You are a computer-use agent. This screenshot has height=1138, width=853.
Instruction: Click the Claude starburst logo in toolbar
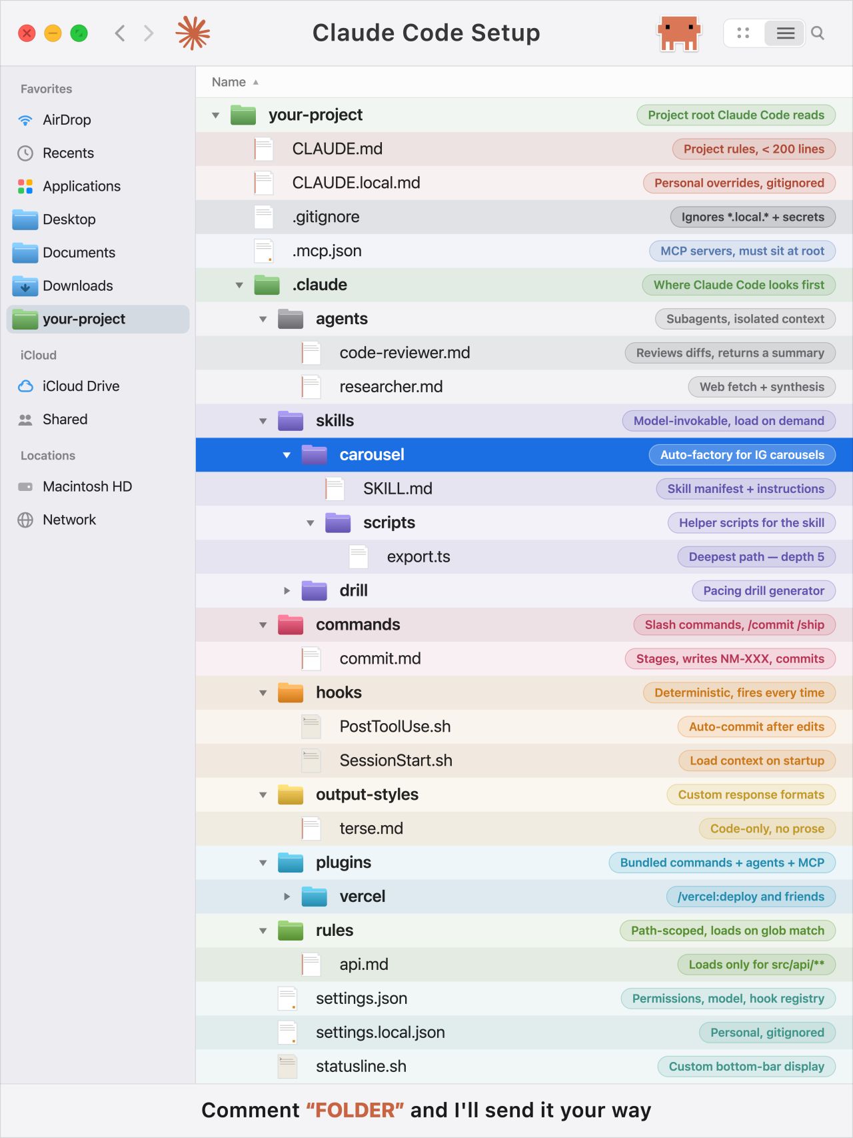[193, 33]
